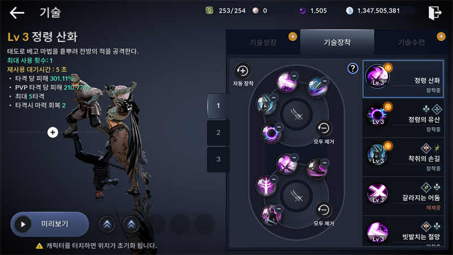453x255 pixels.
Task: Click lower 모두 제거 remove-all icon
Action: click(323, 210)
